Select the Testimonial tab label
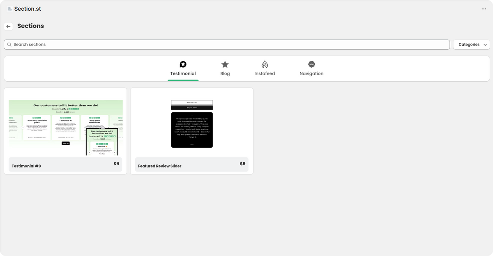The height and width of the screenshot is (256, 493). 183,74
